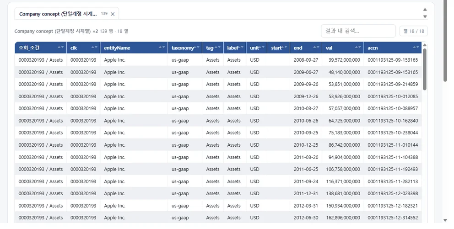Select value 162,896,000,000 cell
The width and height of the screenshot is (454, 229).
click(x=343, y=218)
